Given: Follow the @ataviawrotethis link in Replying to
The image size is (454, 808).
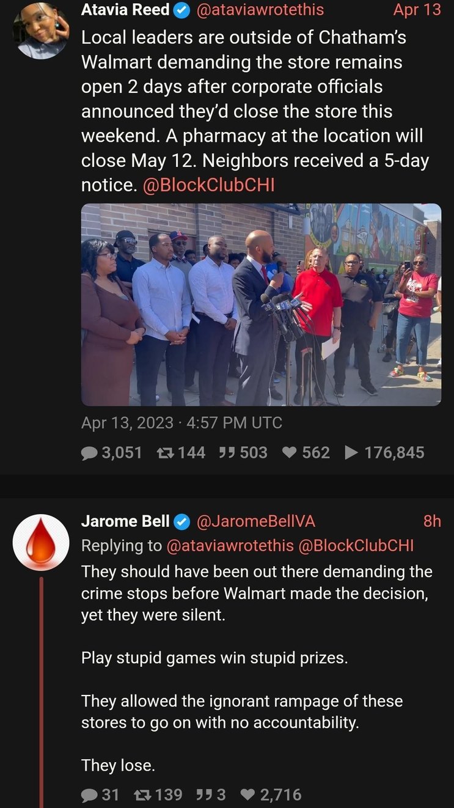Looking at the screenshot, I should pos(230,545).
